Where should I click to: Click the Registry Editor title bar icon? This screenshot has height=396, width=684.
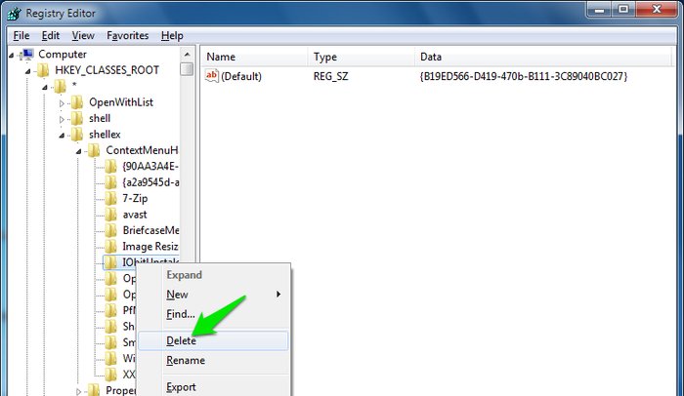14,13
